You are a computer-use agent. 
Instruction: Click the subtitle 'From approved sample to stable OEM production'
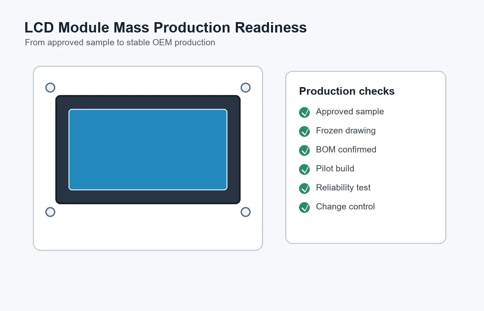pyautogui.click(x=120, y=43)
